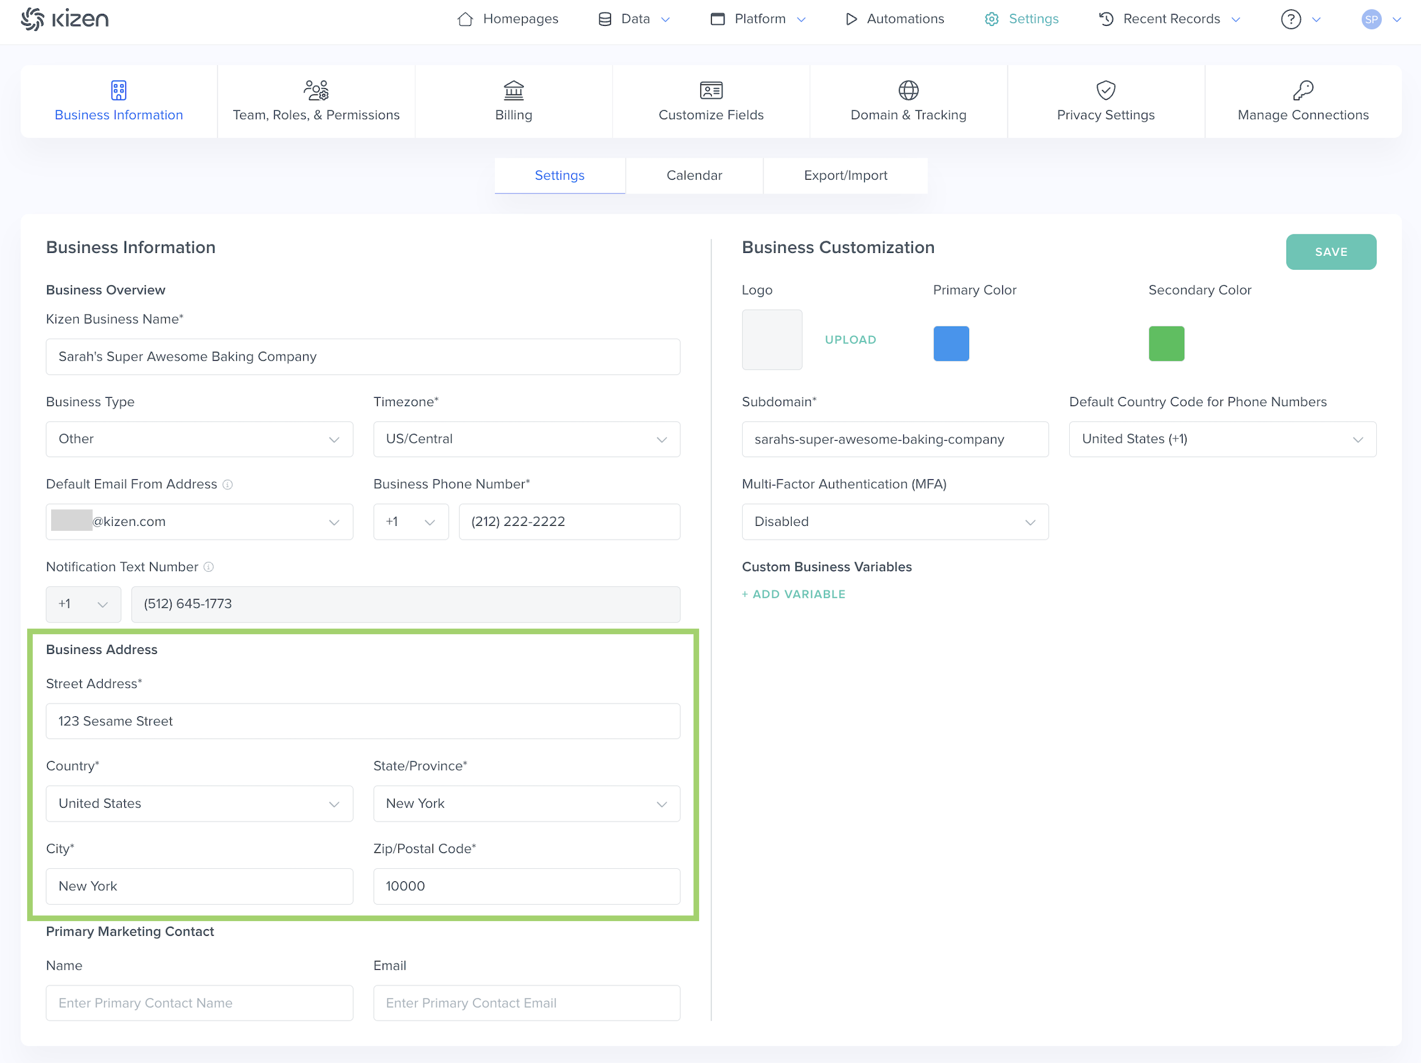The height and width of the screenshot is (1063, 1421).
Task: Open the Timezone US/Central dropdown
Action: pyautogui.click(x=526, y=439)
